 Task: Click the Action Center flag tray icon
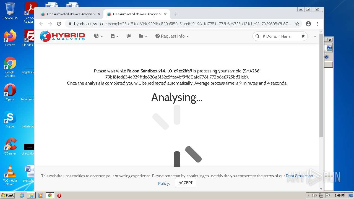[x=327, y=195]
